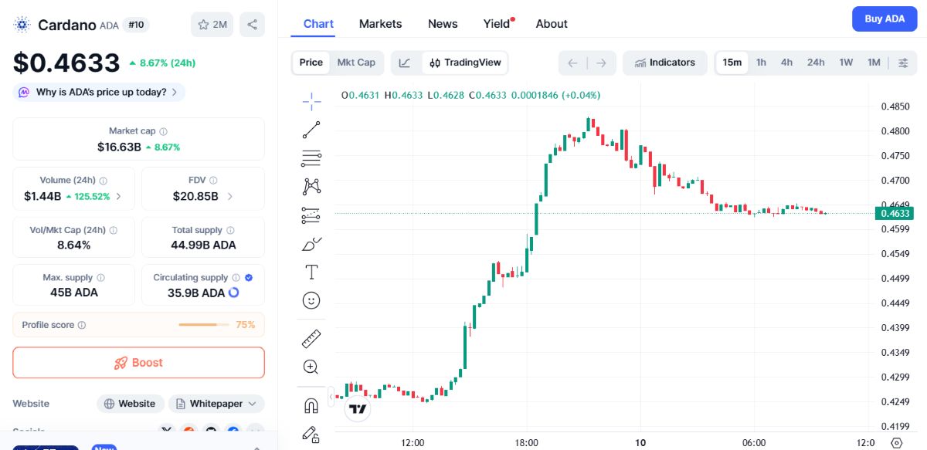Open the emoji sticker tool
This screenshot has width=927, height=450.
(x=311, y=300)
